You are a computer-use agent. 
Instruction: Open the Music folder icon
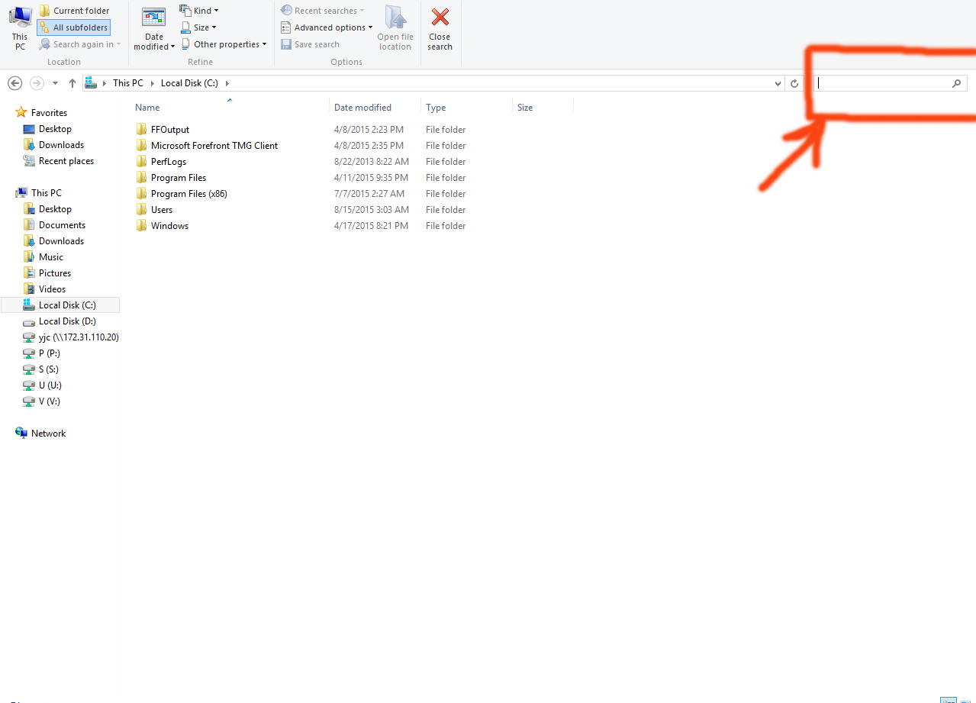(x=29, y=257)
